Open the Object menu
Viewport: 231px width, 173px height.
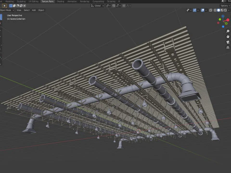click(x=41, y=10)
